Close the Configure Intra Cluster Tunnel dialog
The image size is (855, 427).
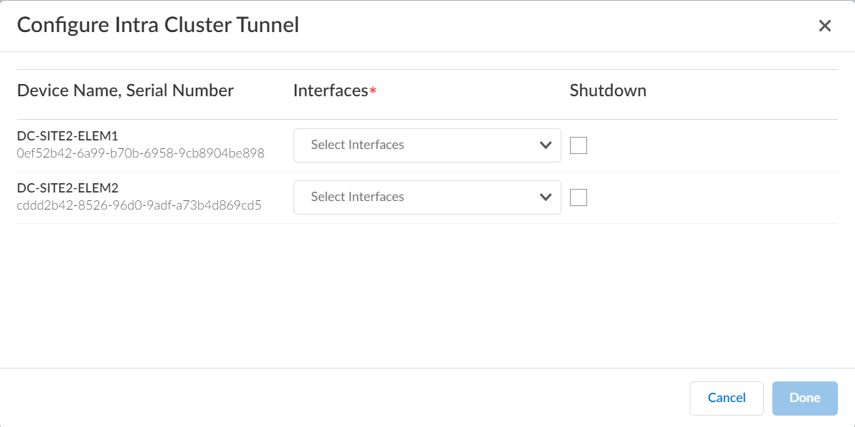[824, 26]
